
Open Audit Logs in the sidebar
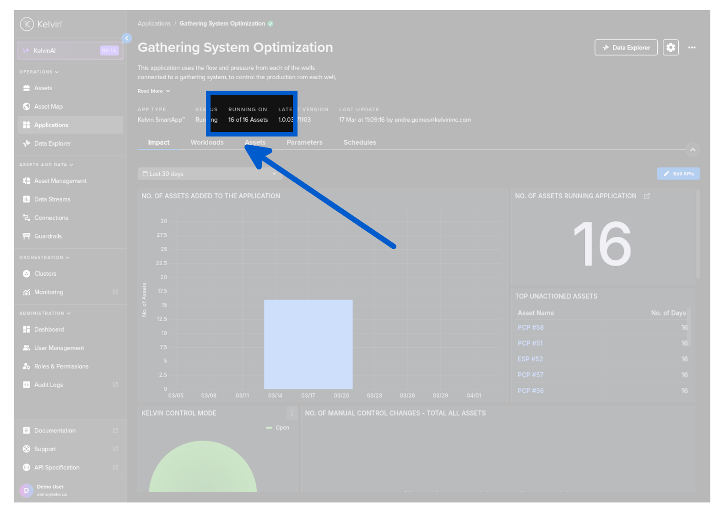coord(48,385)
